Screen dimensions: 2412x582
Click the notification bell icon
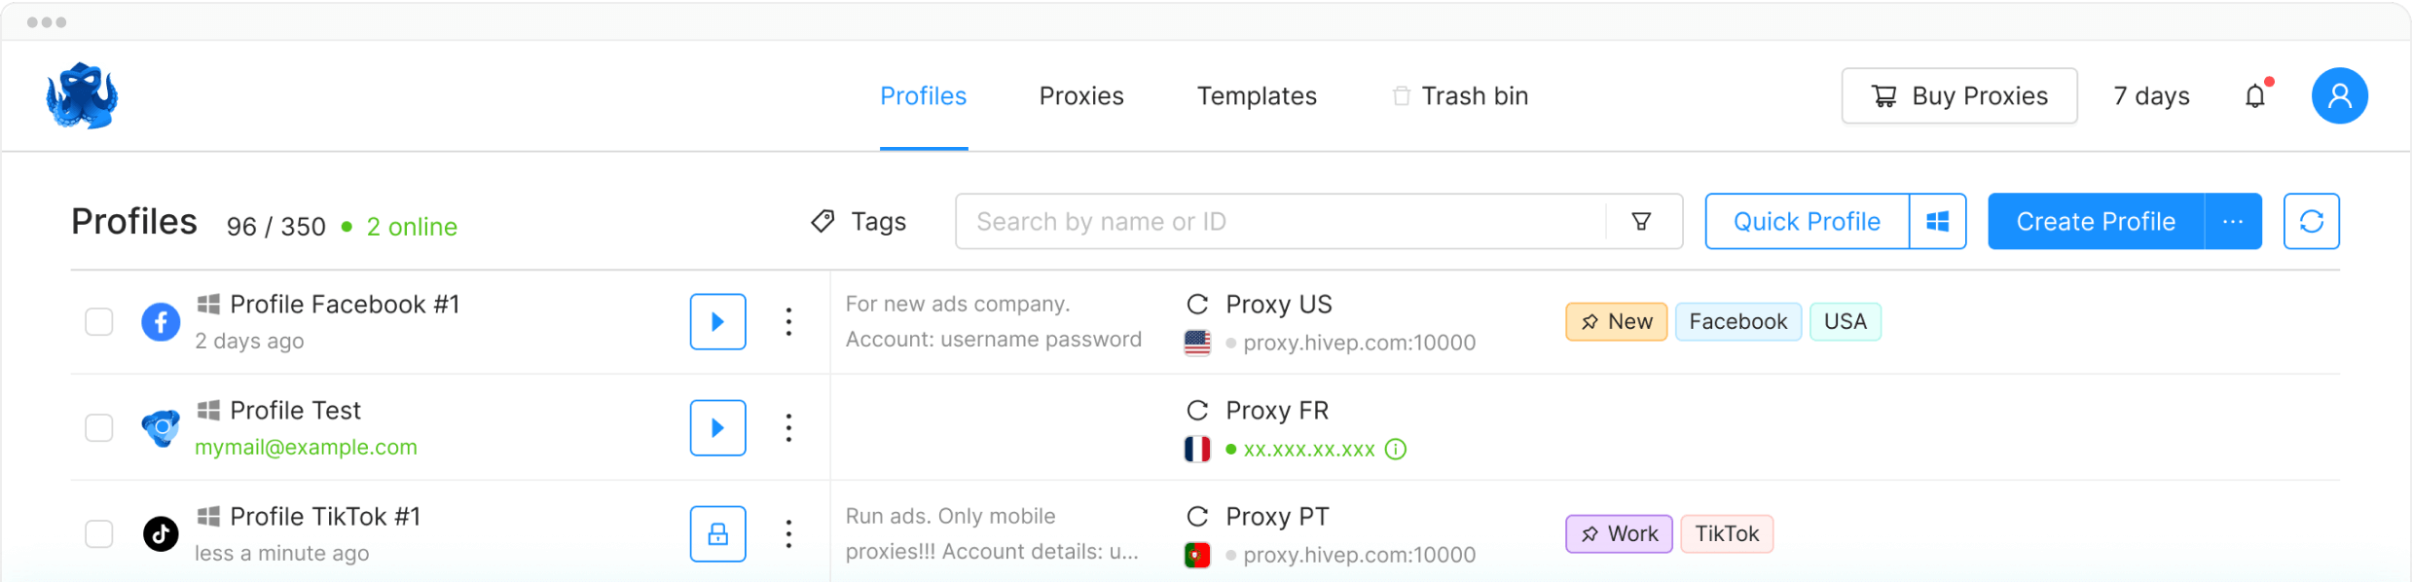pyautogui.click(x=2254, y=96)
